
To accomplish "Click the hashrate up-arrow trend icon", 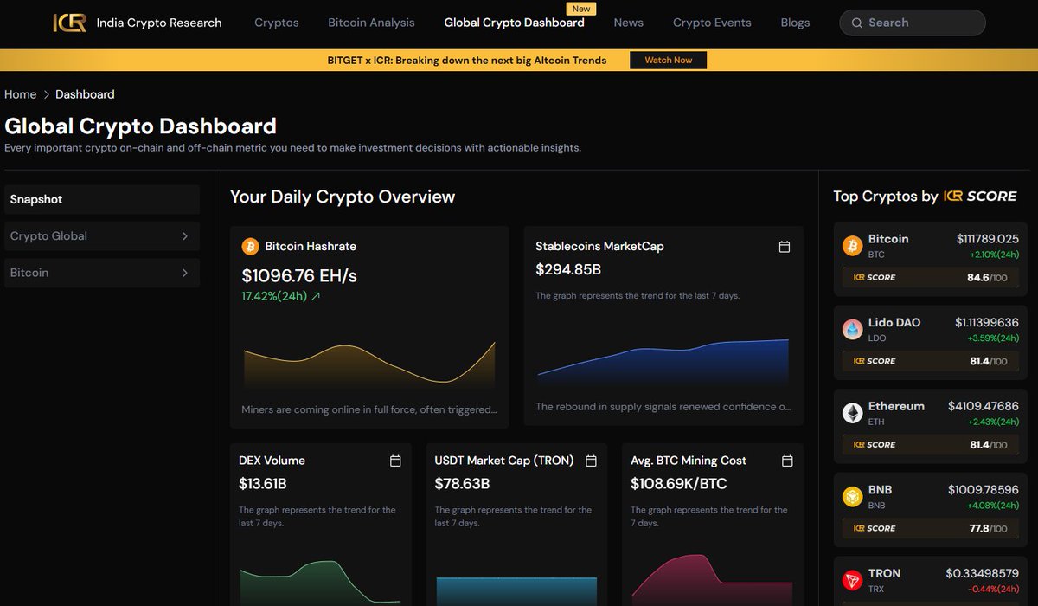I will 316,296.
